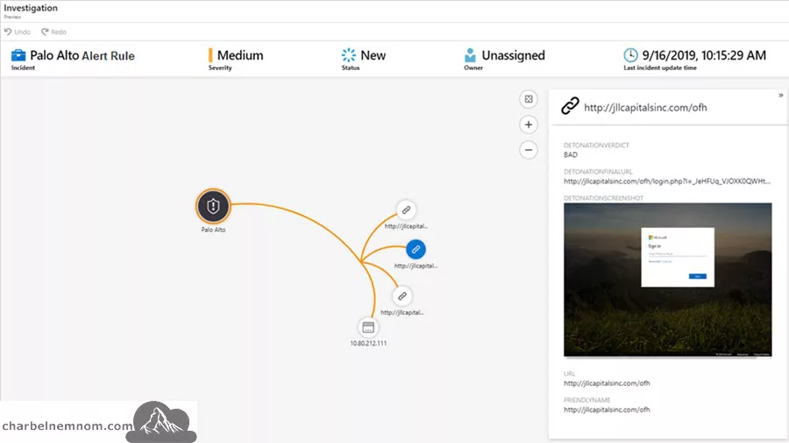The height and width of the screenshot is (443, 789).
Task: Select the lowest URL link node
Action: 402,296
